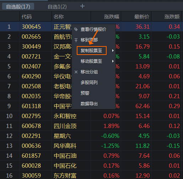
Task: Click the change amount -0.15
Action: tap(173, 146)
